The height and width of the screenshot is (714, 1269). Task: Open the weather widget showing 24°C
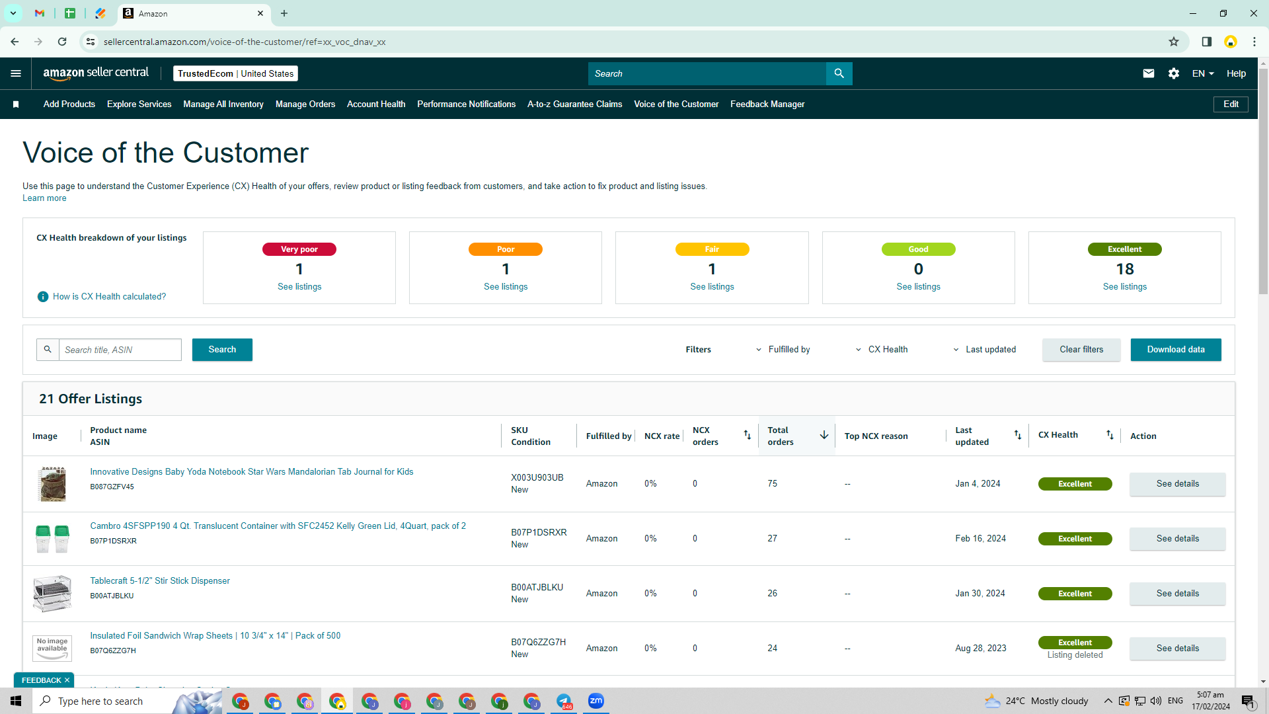(1036, 701)
